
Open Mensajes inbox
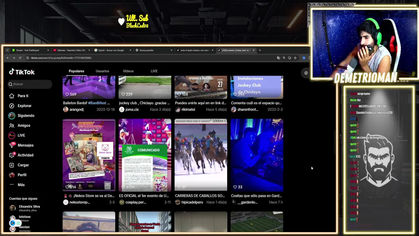point(21,145)
